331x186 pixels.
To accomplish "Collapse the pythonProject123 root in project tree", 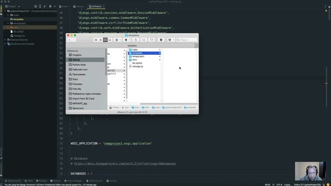I will [5, 11].
